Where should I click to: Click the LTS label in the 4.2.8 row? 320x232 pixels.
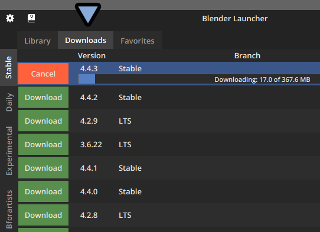(125, 216)
